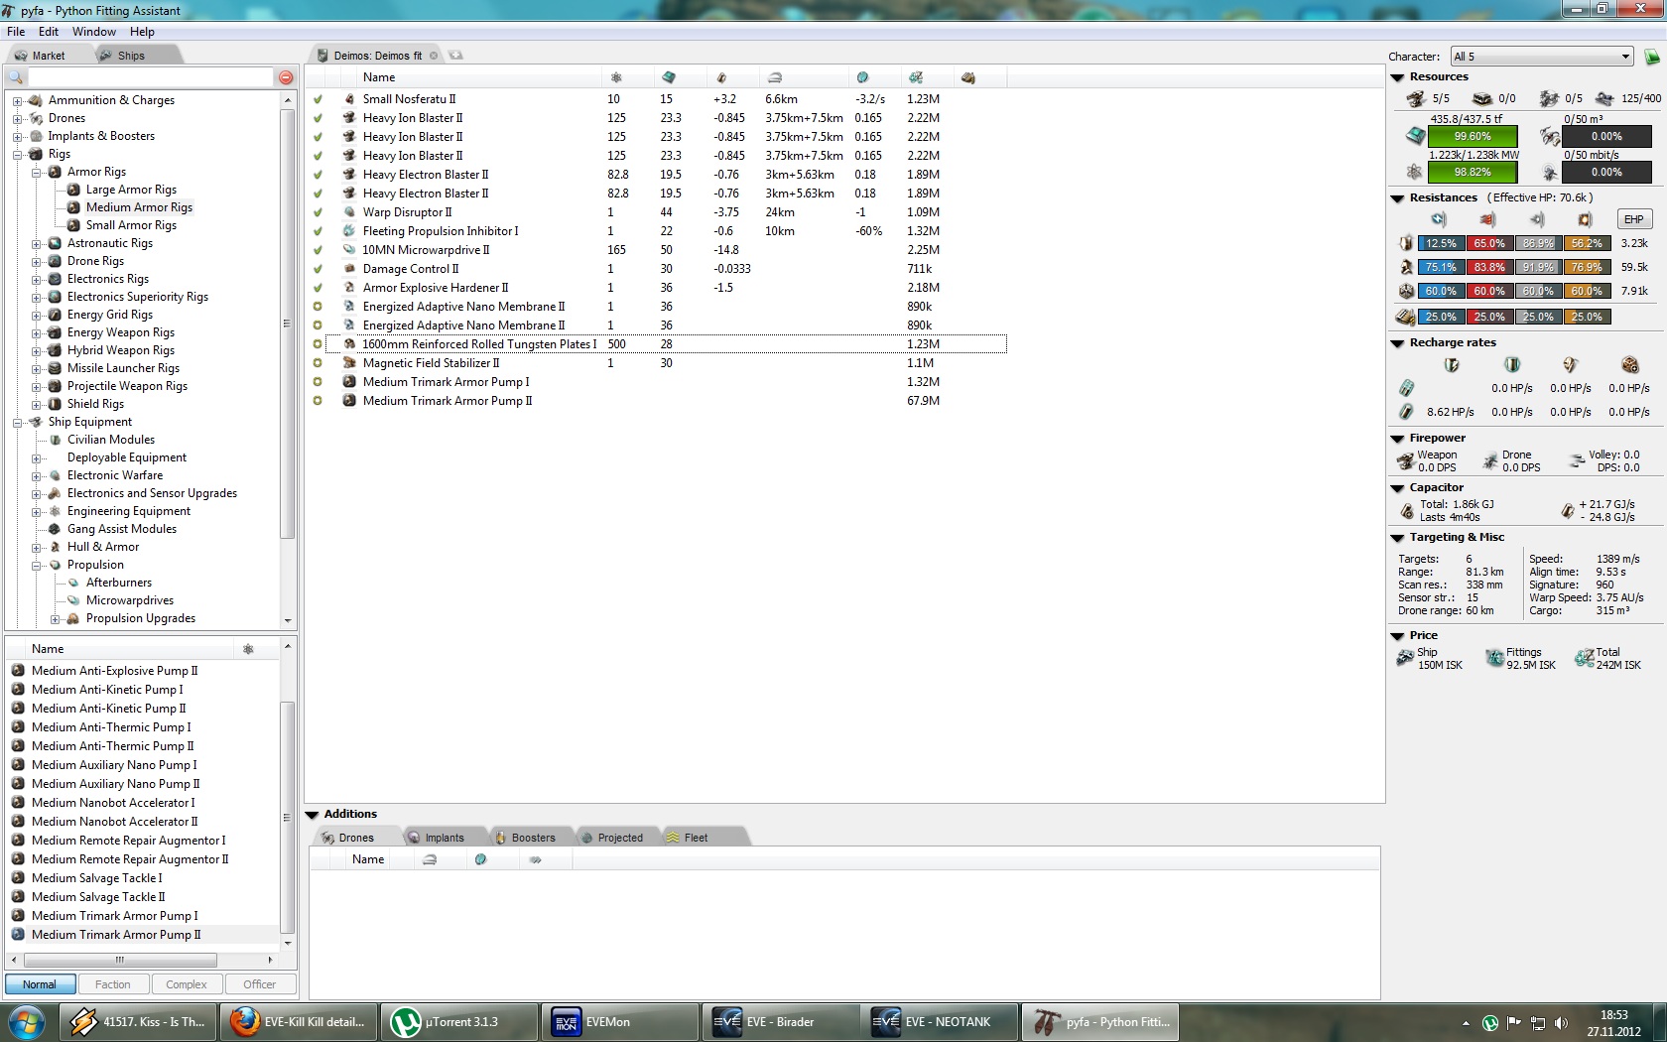Select Medium Armor Rigs in tree

pos(139,207)
